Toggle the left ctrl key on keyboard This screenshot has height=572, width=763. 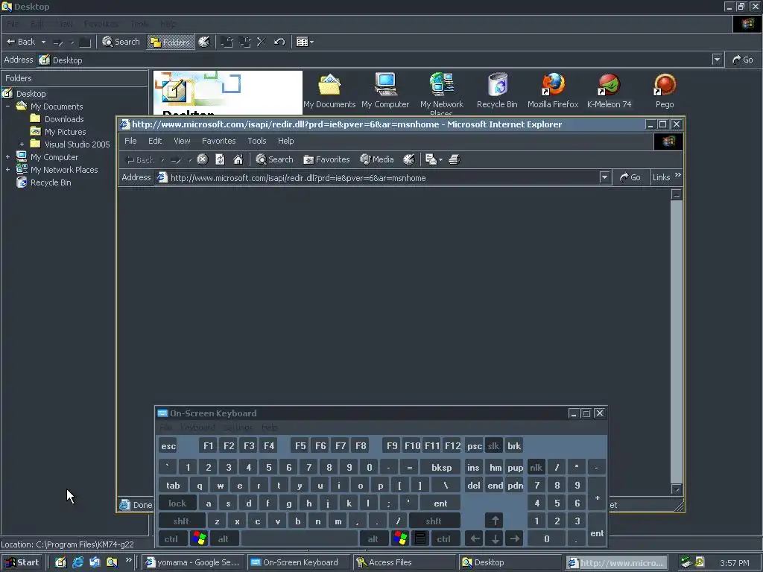point(171,539)
